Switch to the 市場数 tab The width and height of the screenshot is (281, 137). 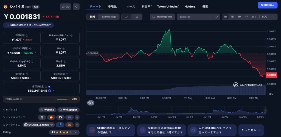(x=112, y=7)
